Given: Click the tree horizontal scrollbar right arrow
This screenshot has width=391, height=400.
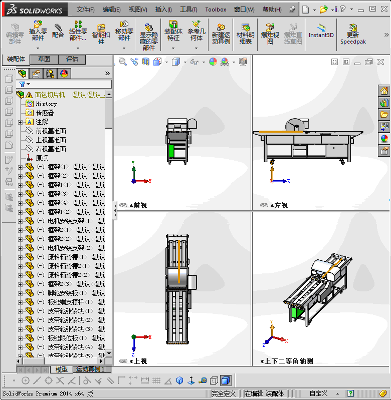Looking at the screenshot, I should coord(101,361).
